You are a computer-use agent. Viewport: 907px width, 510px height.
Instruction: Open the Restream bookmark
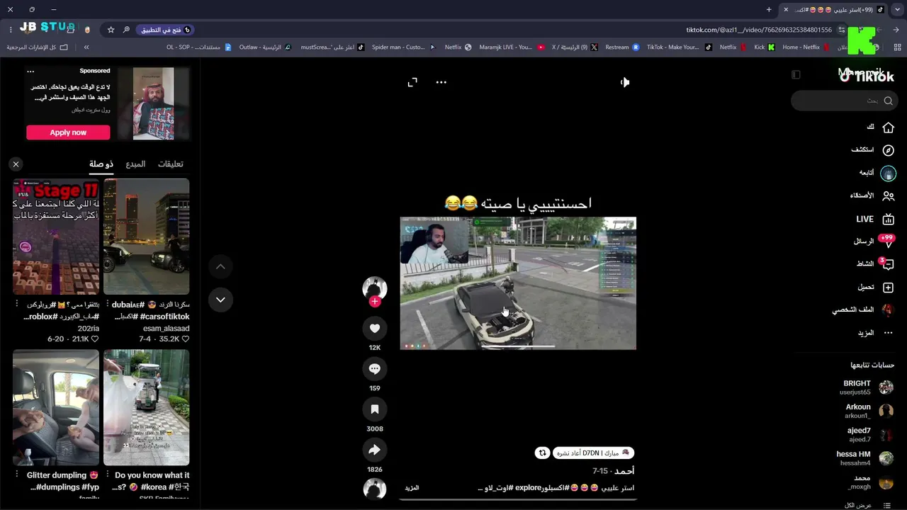coord(622,47)
